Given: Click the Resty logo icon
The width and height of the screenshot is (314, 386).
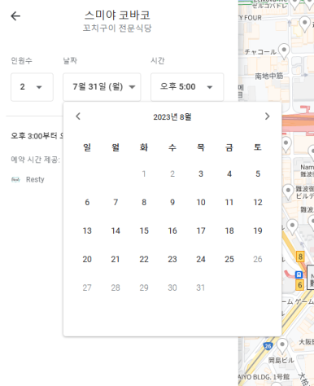Looking at the screenshot, I should coord(15,179).
